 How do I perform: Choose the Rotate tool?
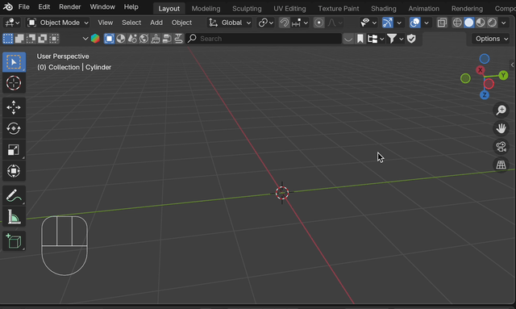click(x=14, y=128)
